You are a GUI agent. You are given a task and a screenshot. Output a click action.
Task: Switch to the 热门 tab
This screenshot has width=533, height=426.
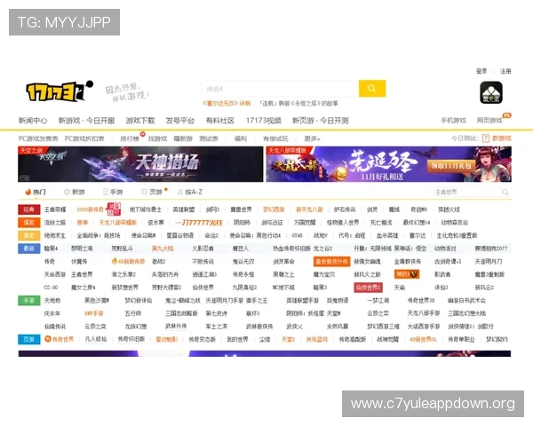tap(36, 192)
